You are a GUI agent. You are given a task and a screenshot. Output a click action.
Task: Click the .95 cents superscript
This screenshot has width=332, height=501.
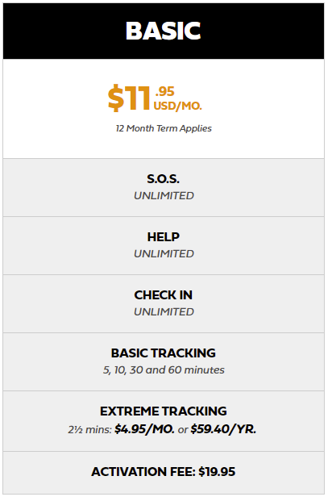point(164,91)
